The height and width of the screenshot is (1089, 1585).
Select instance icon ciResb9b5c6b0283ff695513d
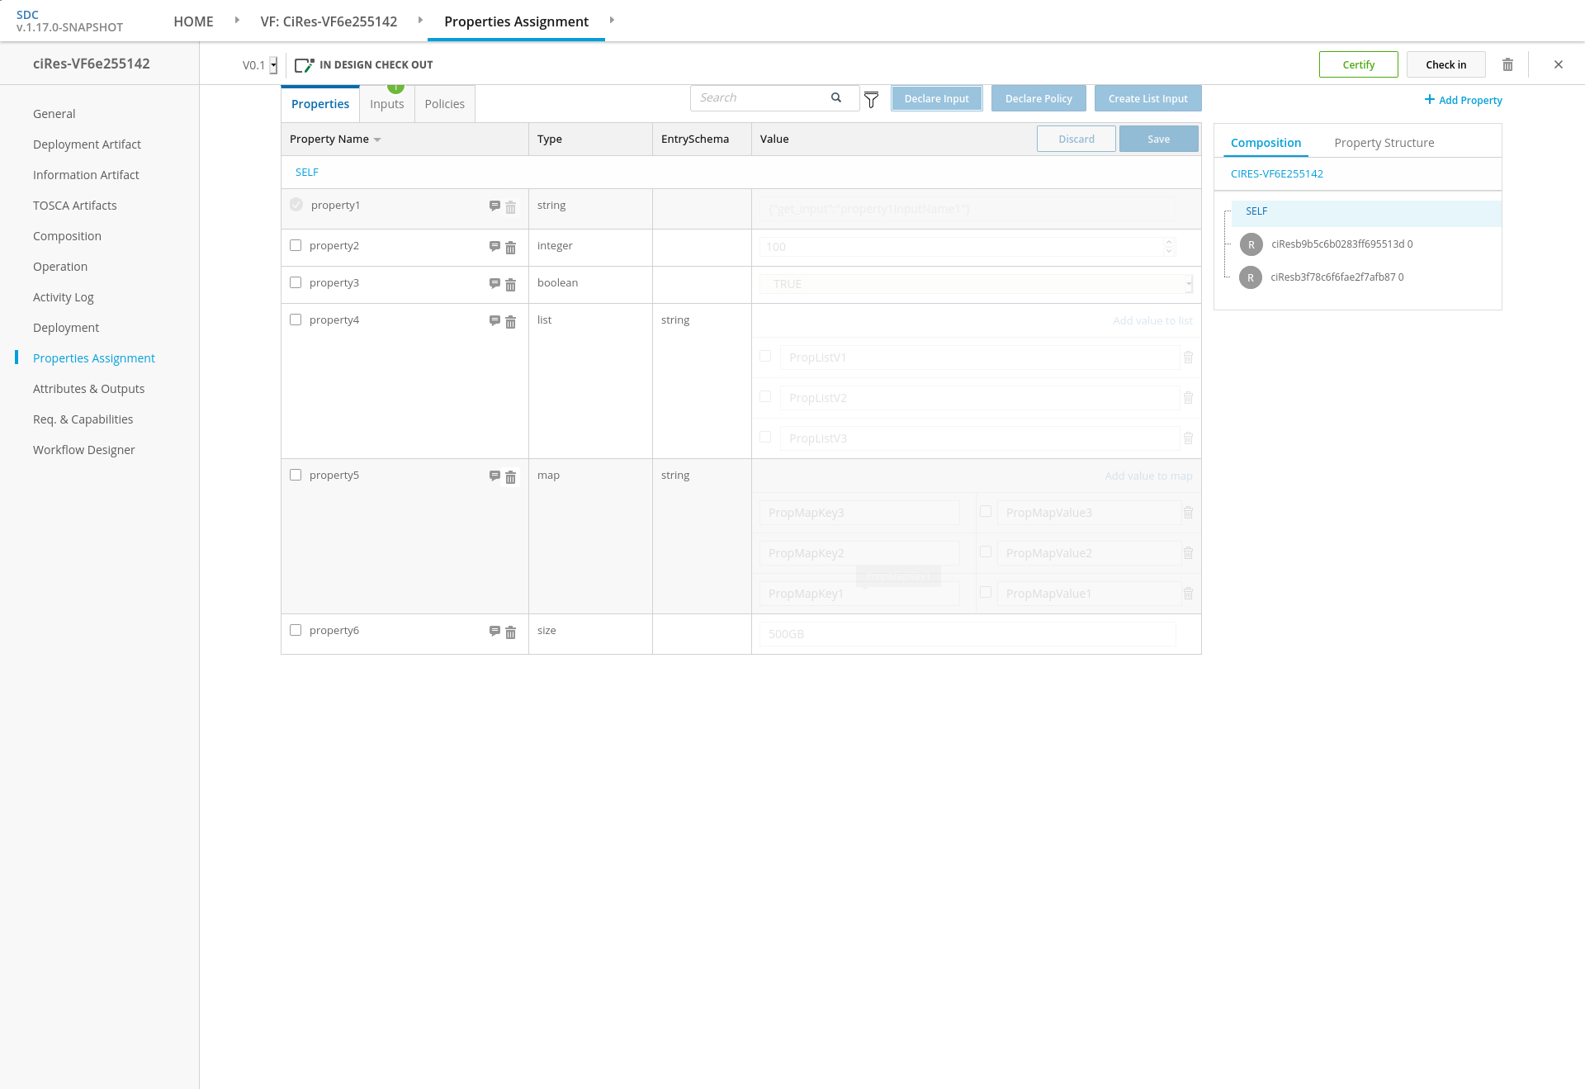(x=1251, y=244)
